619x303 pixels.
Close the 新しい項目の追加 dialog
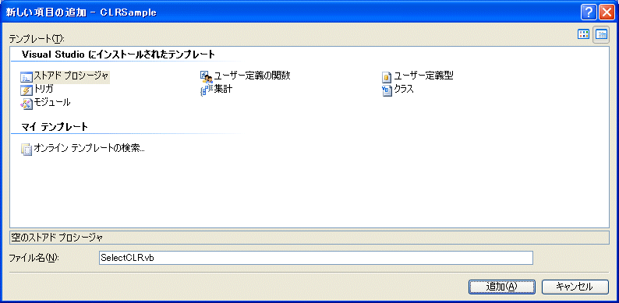tap(607, 12)
